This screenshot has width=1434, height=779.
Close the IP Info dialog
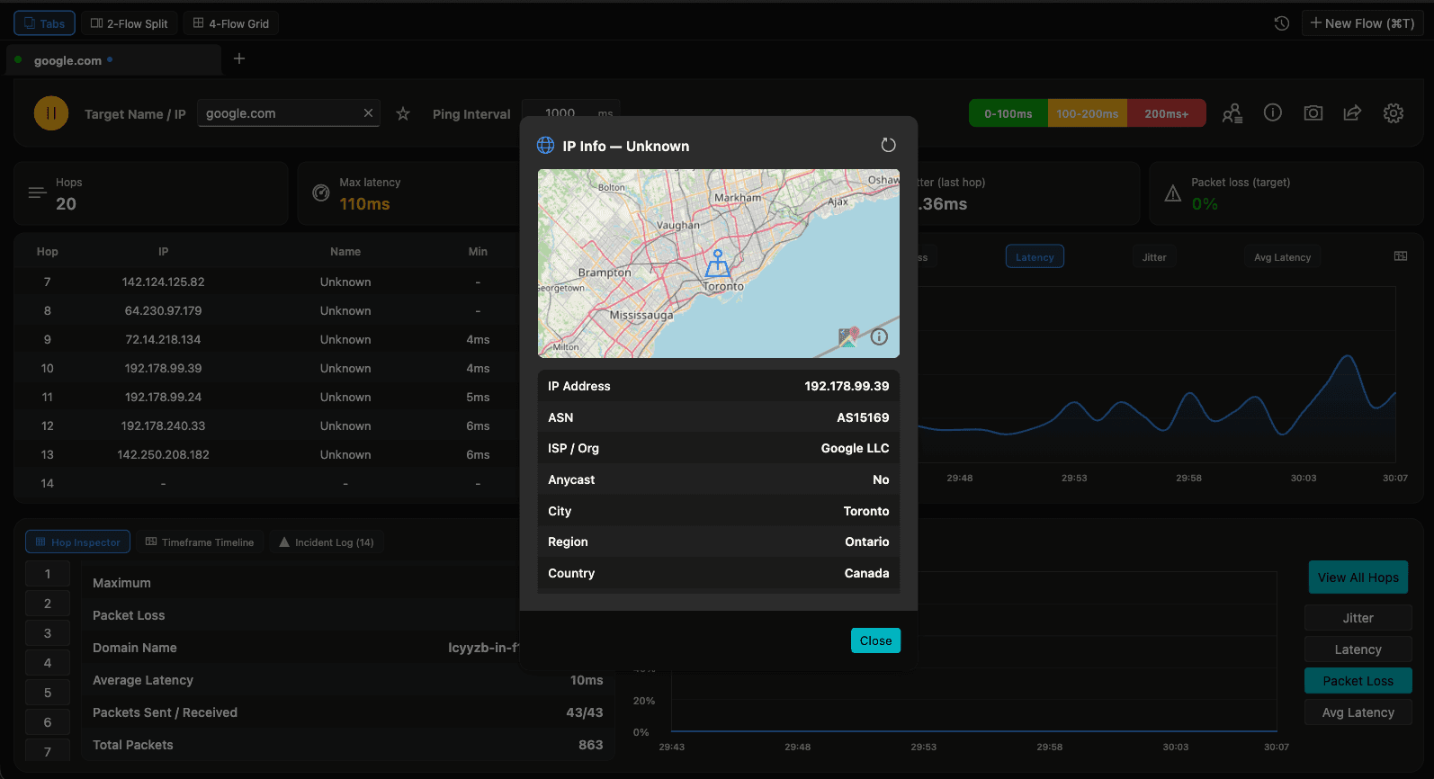coord(875,640)
